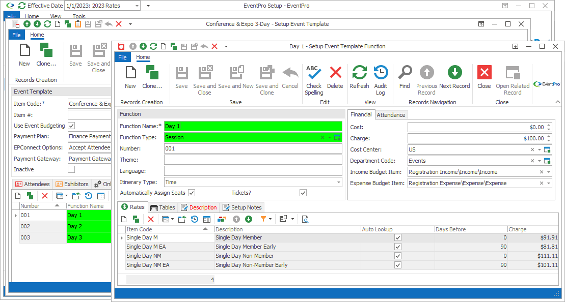Viewport: 565px width, 302px height.
Task: Switch to the Tables tab
Action: [163, 207]
